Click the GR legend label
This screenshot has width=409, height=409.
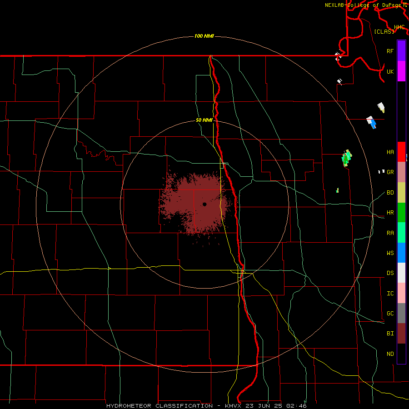coord(390,172)
